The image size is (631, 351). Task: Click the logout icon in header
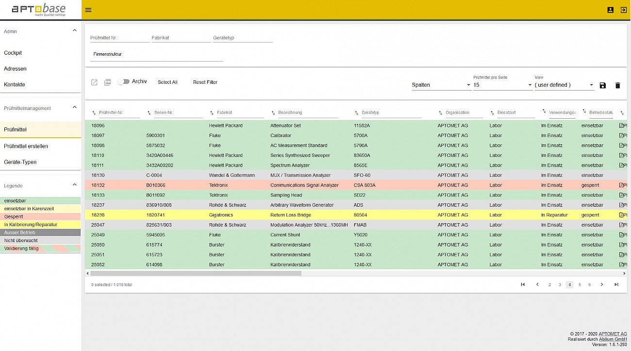623,10
